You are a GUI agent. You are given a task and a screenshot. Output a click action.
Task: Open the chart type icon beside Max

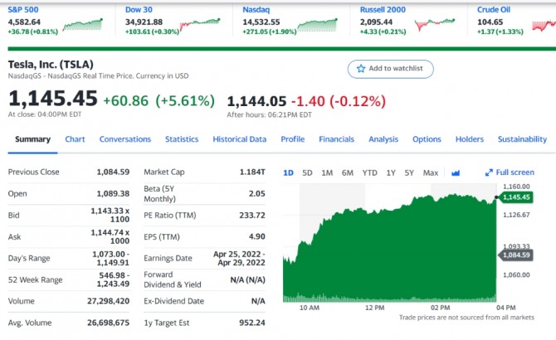point(456,172)
